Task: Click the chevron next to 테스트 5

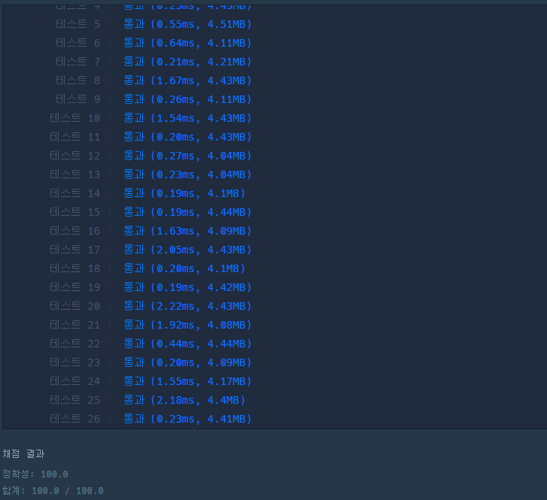Action: point(110,24)
